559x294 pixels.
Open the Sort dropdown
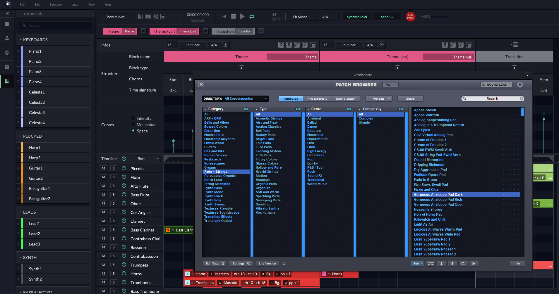(x=417, y=264)
